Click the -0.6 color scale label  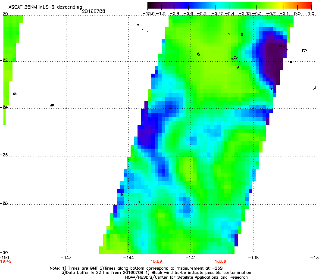coord(188,14)
